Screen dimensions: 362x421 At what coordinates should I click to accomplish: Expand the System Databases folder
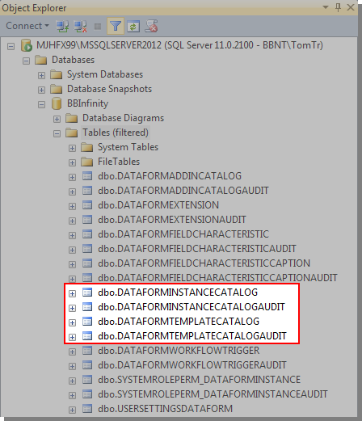pos(41,75)
